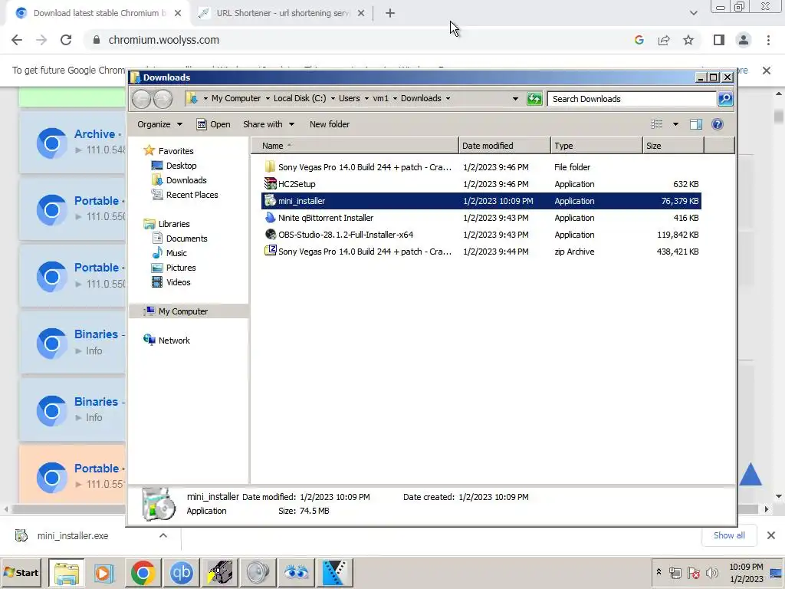Open a new Chrome tab

tap(390, 14)
